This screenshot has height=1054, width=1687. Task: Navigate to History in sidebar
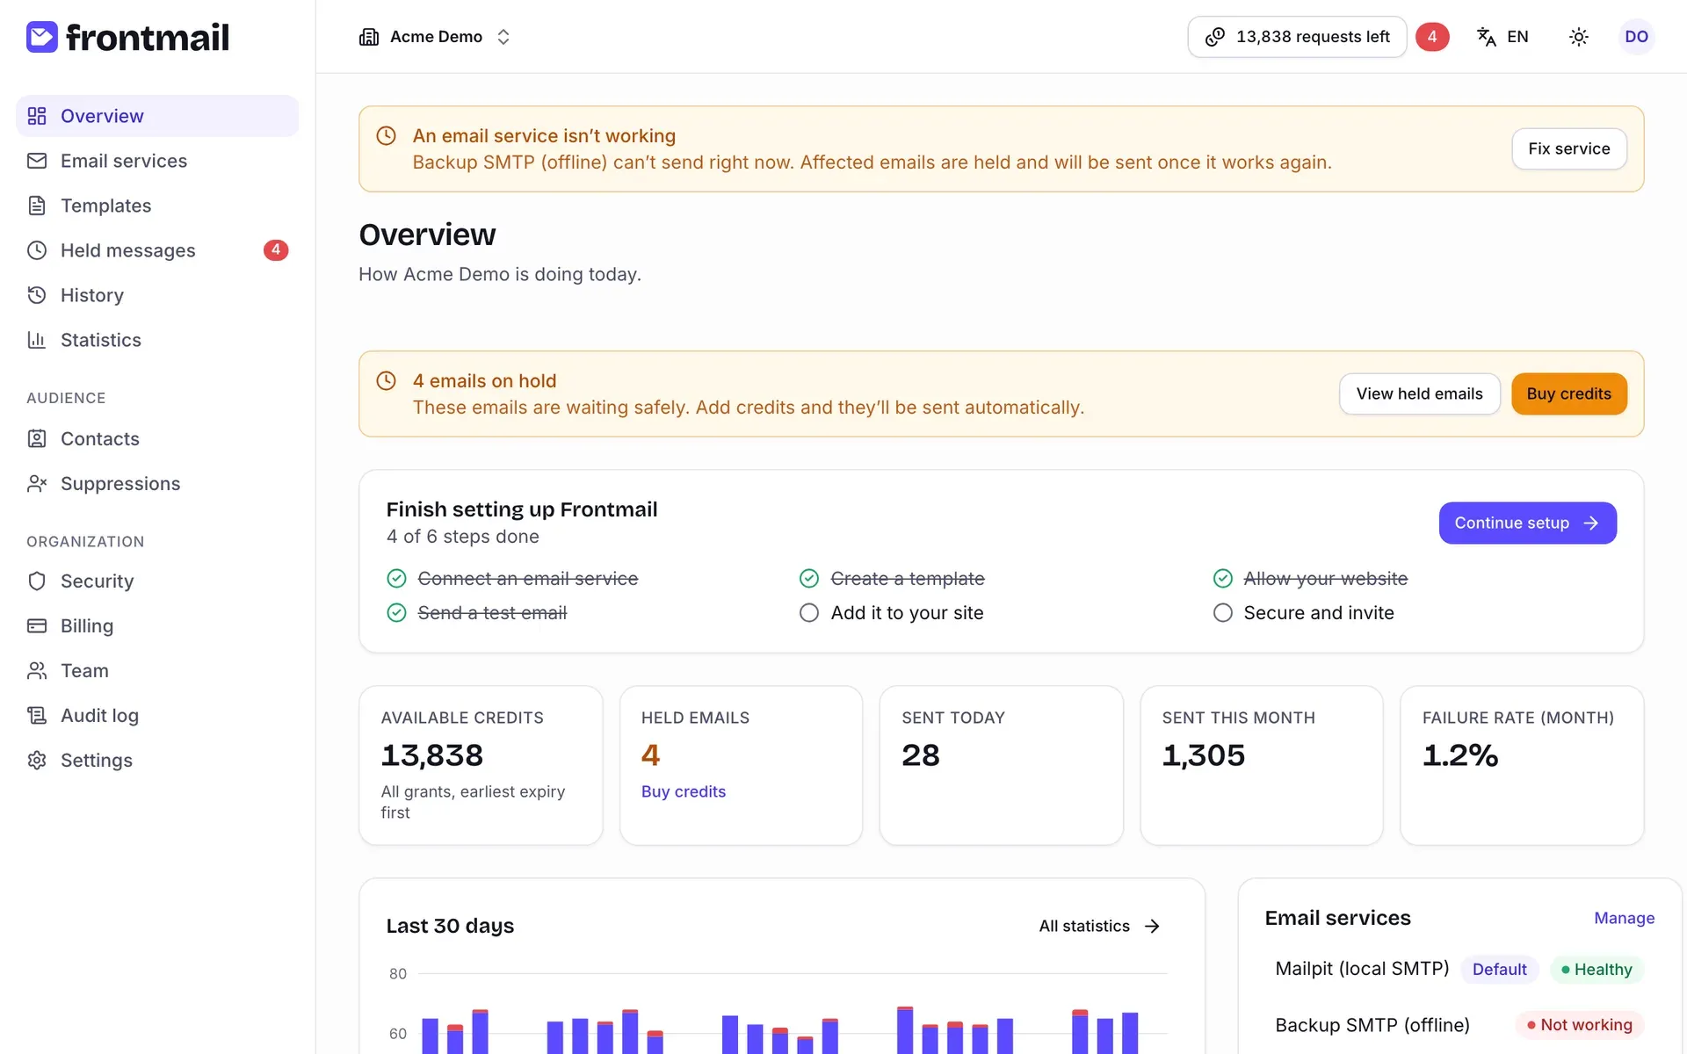tap(157, 295)
